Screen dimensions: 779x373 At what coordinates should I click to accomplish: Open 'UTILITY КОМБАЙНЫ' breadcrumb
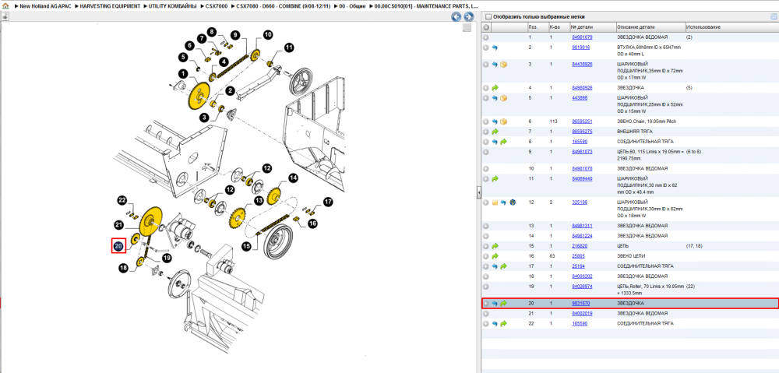click(173, 7)
